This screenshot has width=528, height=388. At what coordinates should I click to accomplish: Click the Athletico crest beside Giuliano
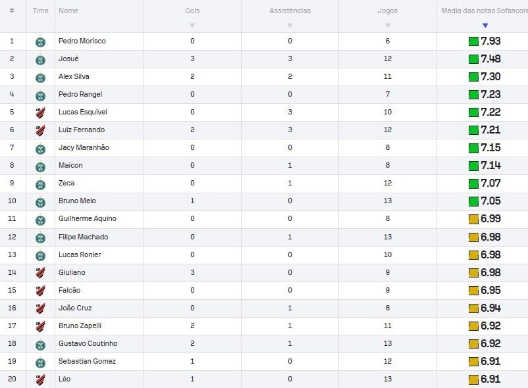click(40, 273)
